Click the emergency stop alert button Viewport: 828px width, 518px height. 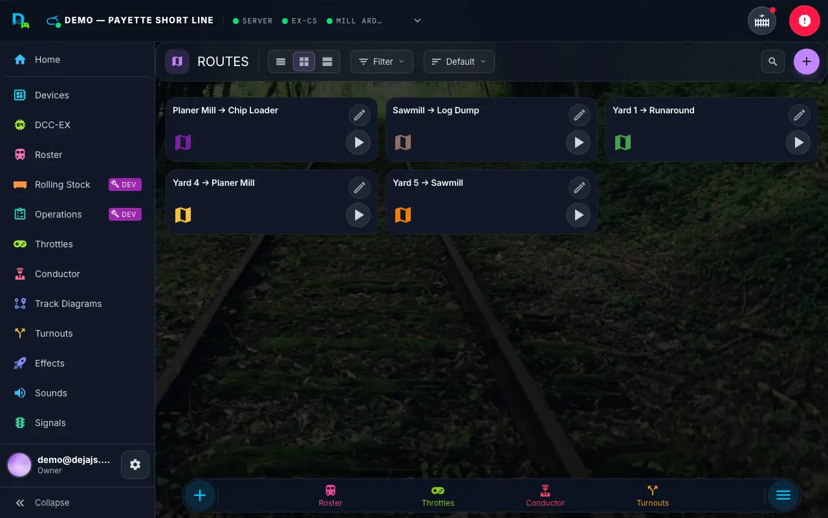pos(804,21)
